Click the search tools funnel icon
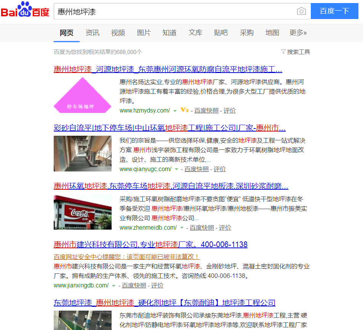 (283, 52)
